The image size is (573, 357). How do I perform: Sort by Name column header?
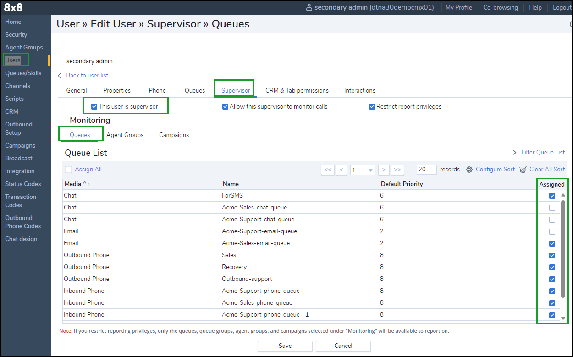pos(231,184)
